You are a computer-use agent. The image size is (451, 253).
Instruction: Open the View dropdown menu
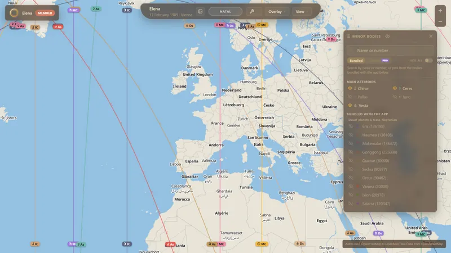click(301, 11)
